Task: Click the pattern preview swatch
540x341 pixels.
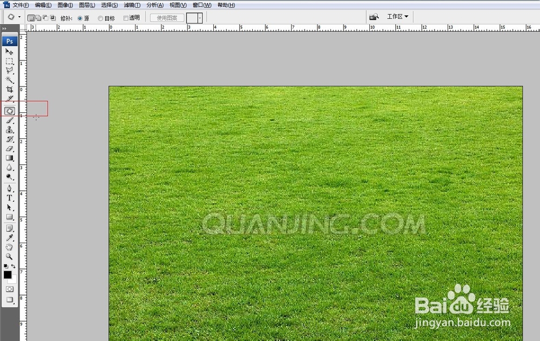Action: coord(192,18)
